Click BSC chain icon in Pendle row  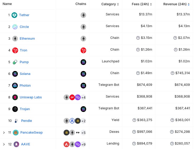click(78, 121)
